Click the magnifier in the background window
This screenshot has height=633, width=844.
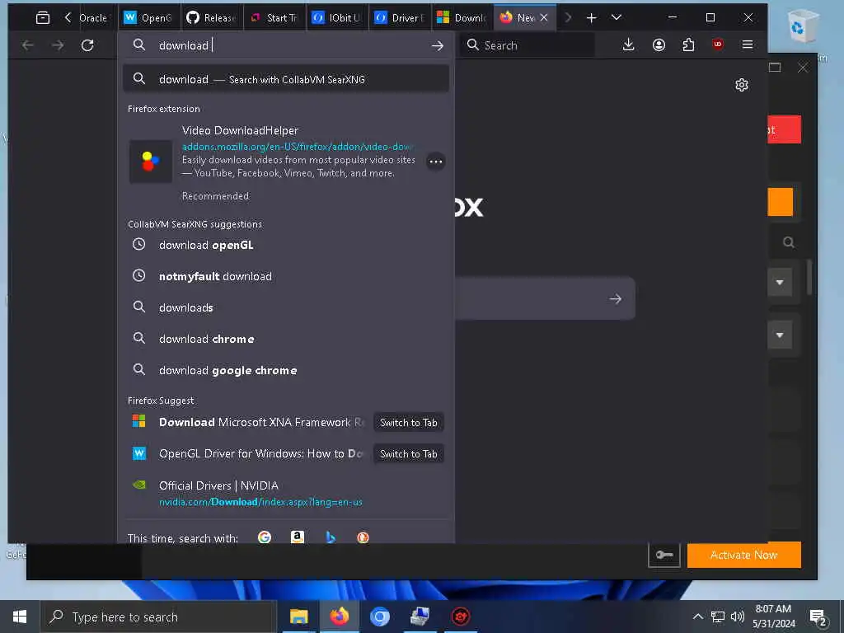pos(789,242)
